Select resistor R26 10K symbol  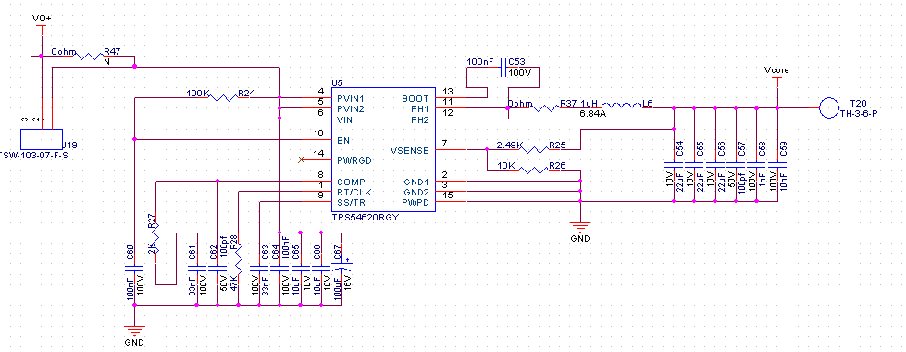pyautogui.click(x=533, y=170)
